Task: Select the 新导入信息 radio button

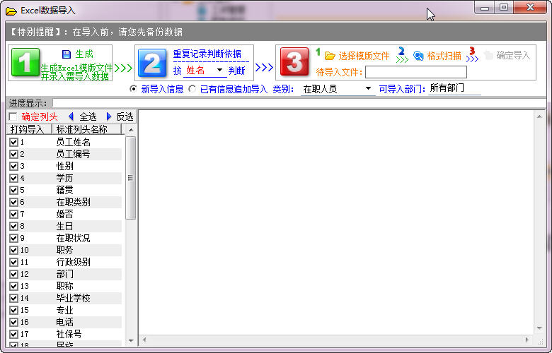Action: tap(133, 89)
